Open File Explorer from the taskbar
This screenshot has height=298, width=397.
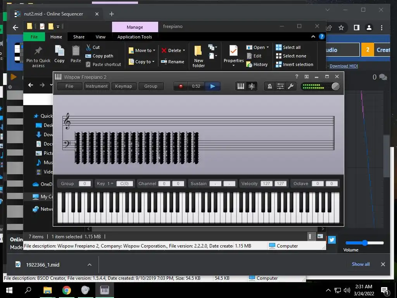(47, 290)
